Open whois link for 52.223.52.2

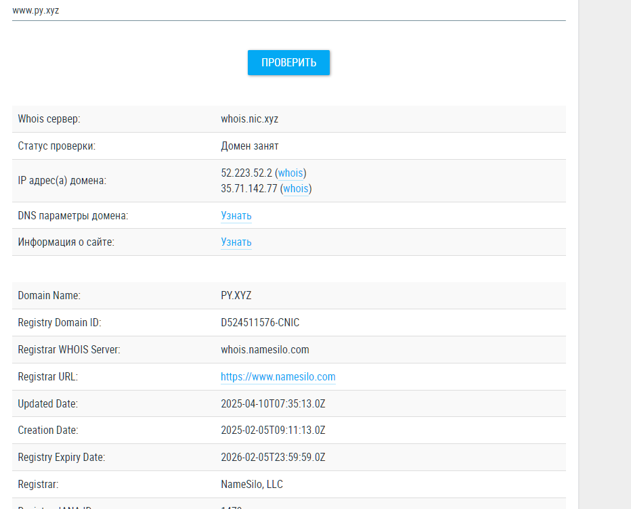[x=290, y=173]
